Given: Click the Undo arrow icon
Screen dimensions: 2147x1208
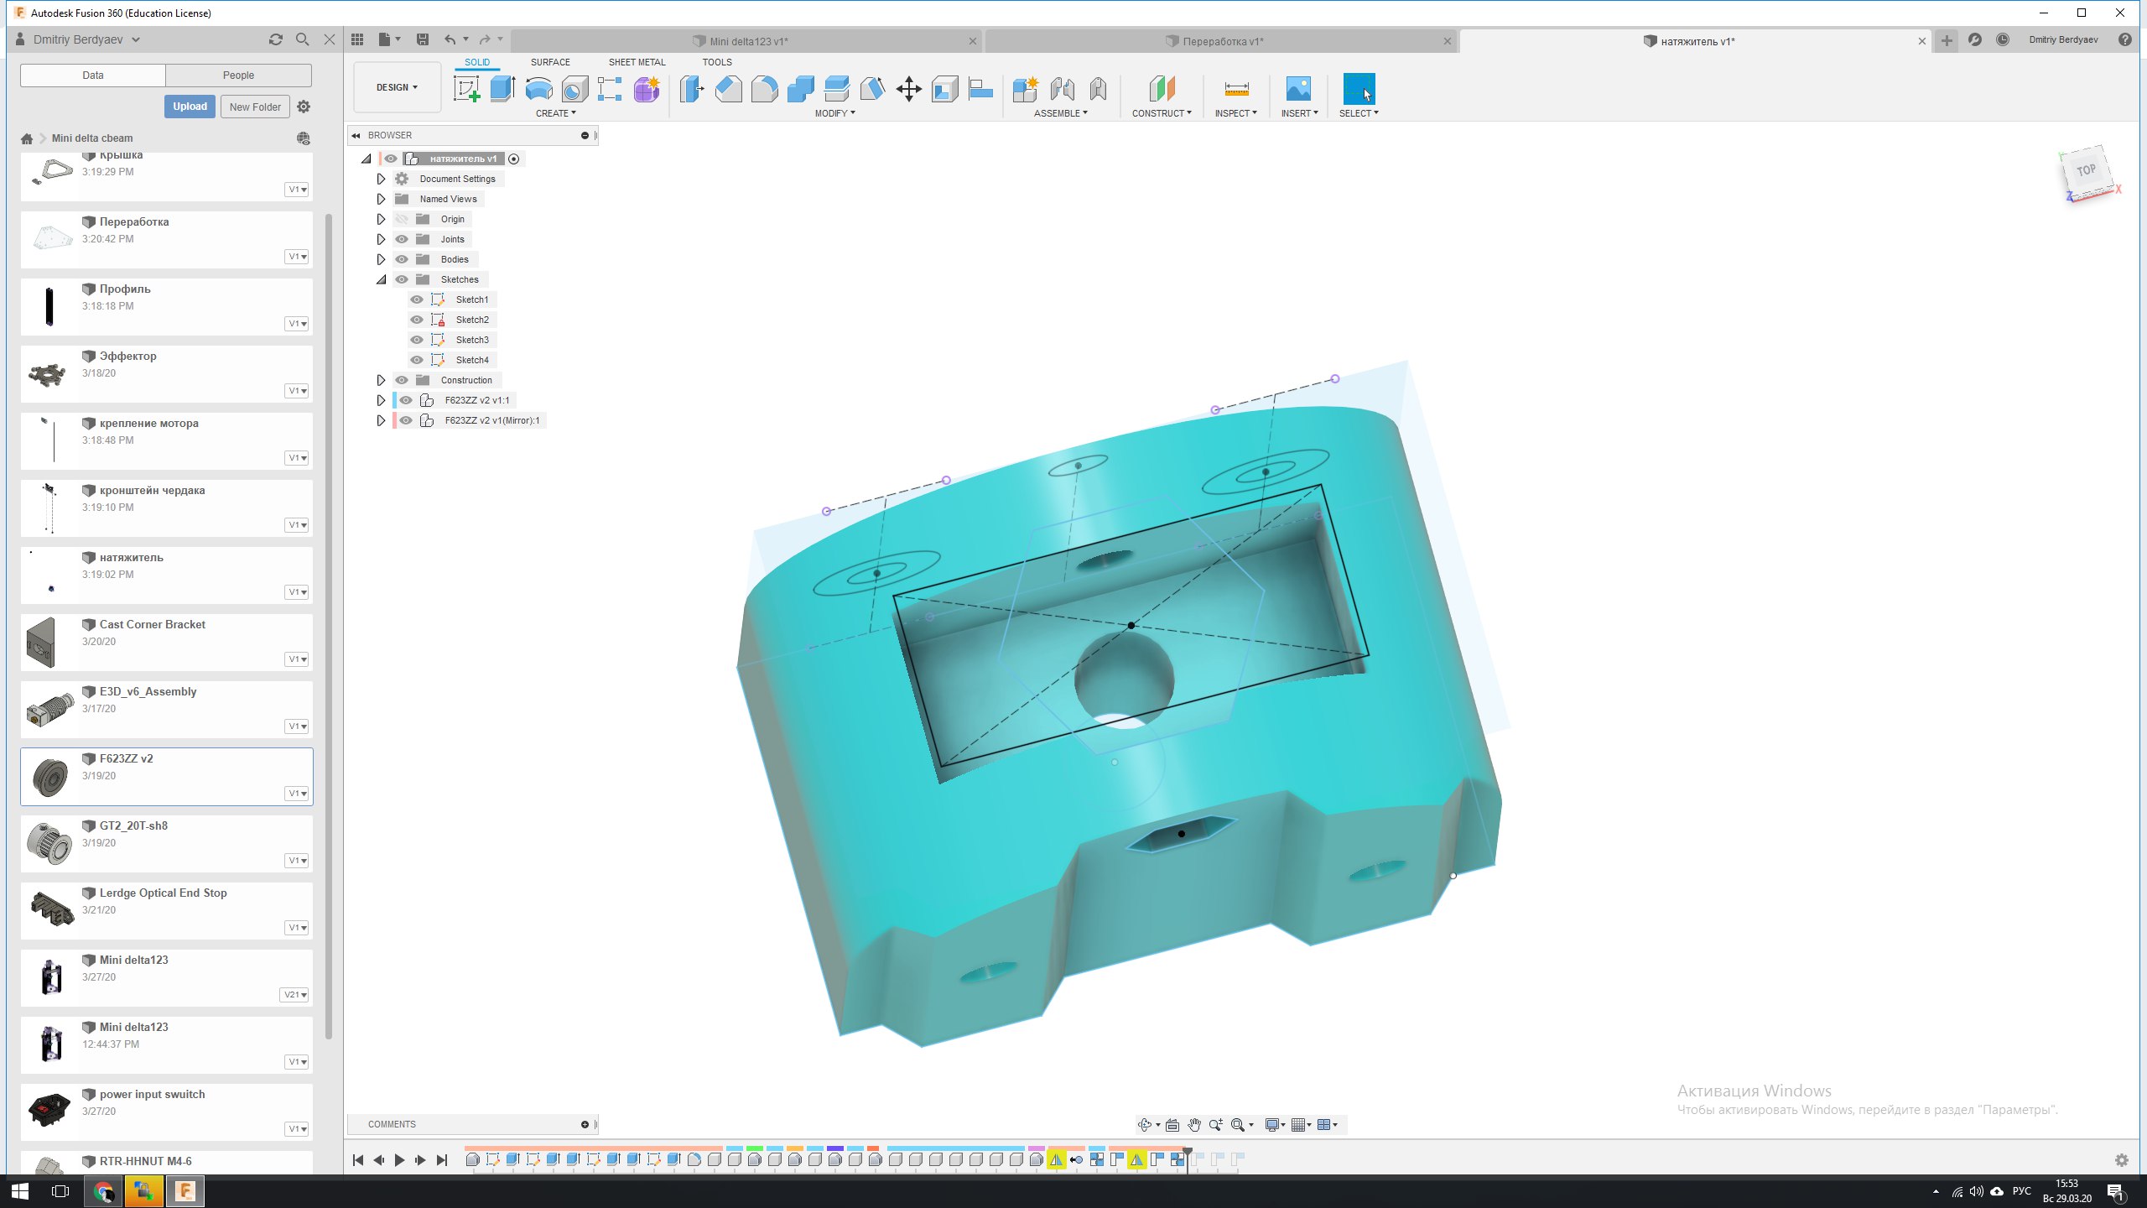Looking at the screenshot, I should tap(450, 39).
